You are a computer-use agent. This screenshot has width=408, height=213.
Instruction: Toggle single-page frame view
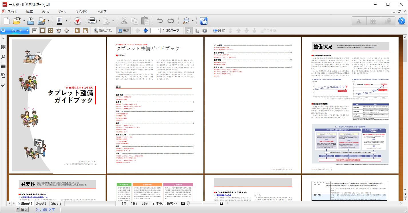[x=42, y=31]
